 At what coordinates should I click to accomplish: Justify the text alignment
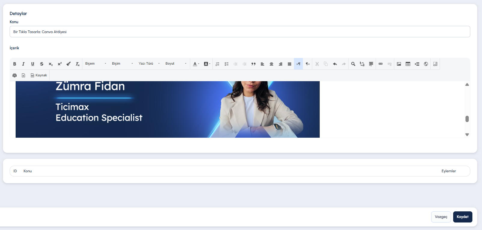tap(289, 64)
